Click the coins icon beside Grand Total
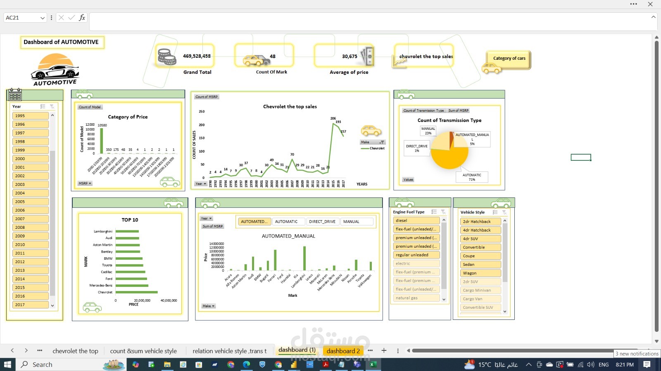The image size is (661, 371). point(166,57)
